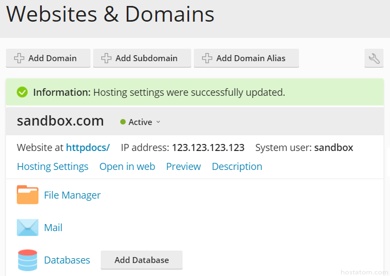Open the Description link
The width and height of the screenshot is (390, 276).
point(237,167)
